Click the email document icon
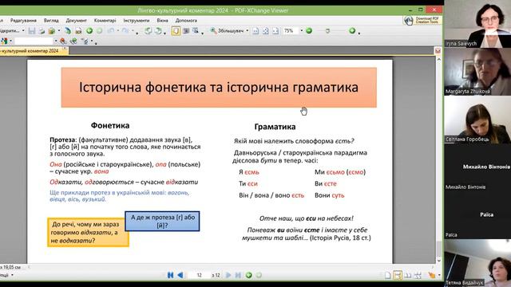This screenshot has height=287, width=511. click(x=51, y=31)
